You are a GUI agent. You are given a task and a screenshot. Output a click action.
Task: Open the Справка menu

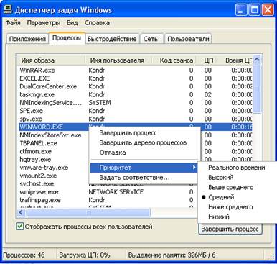97,23
